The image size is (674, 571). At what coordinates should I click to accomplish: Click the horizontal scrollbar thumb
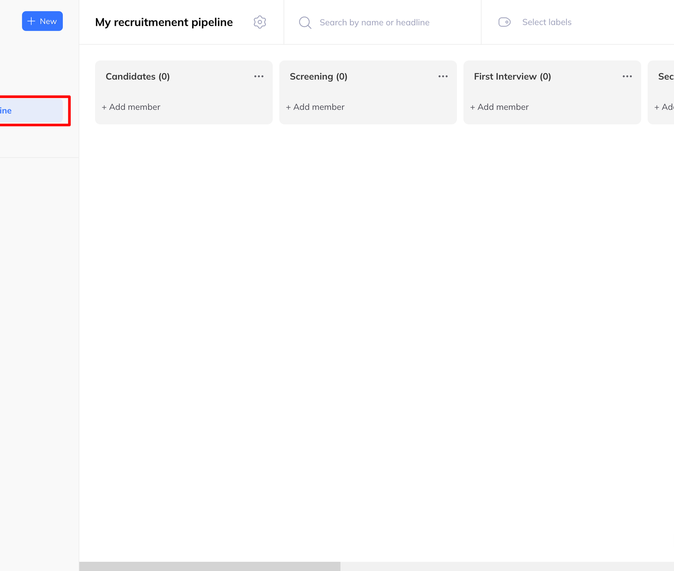210,566
